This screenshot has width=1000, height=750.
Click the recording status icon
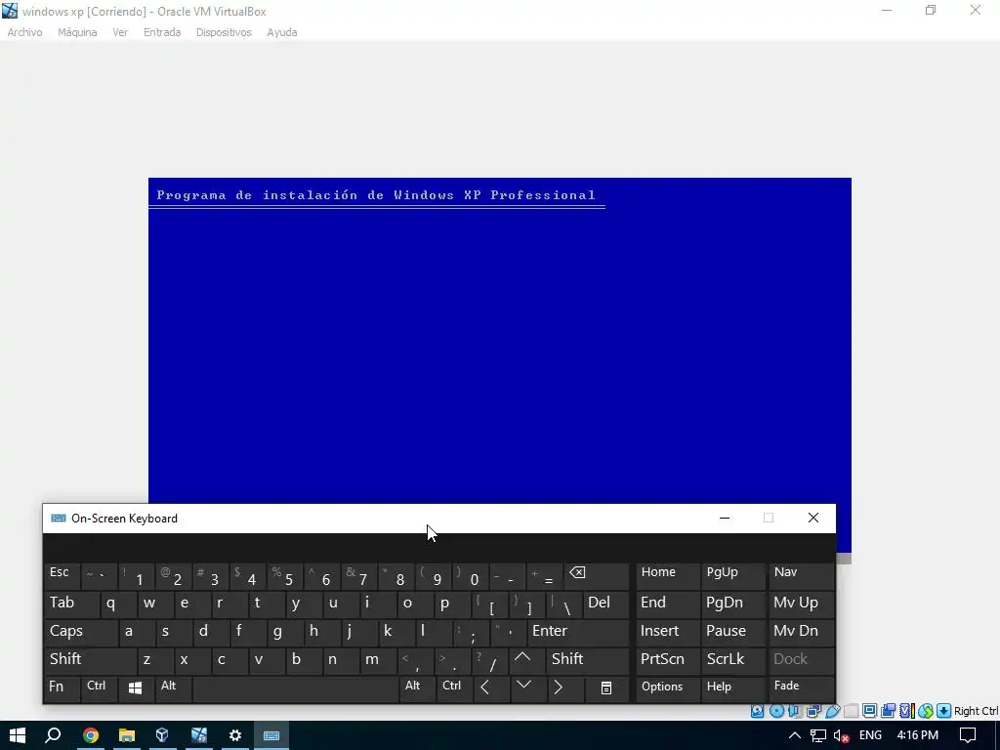[888, 711]
